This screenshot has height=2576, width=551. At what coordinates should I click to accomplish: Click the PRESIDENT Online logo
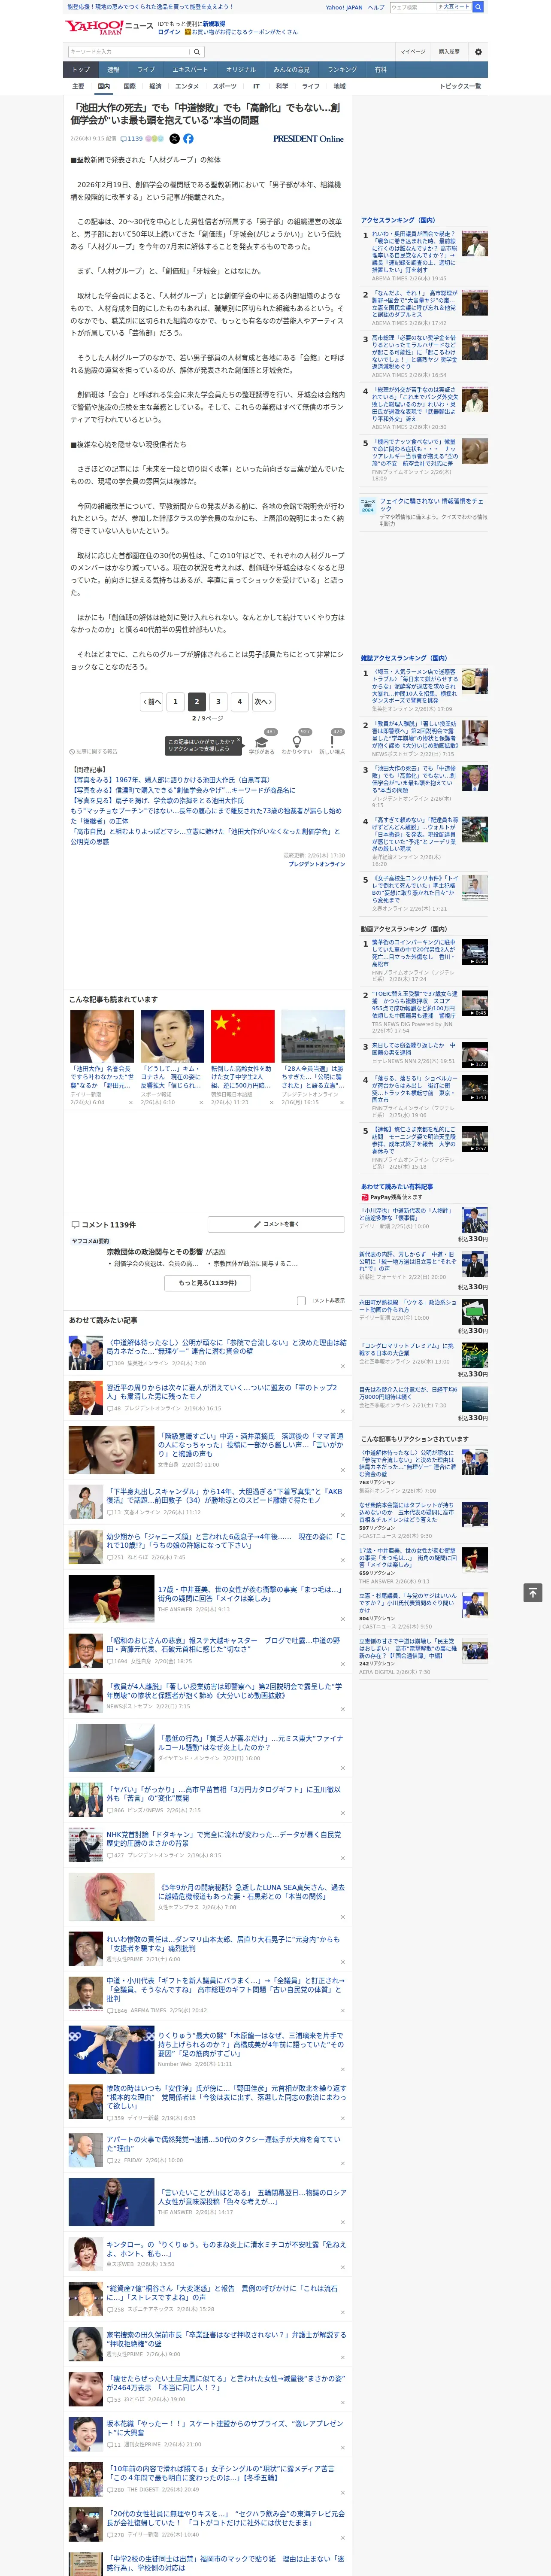[308, 139]
